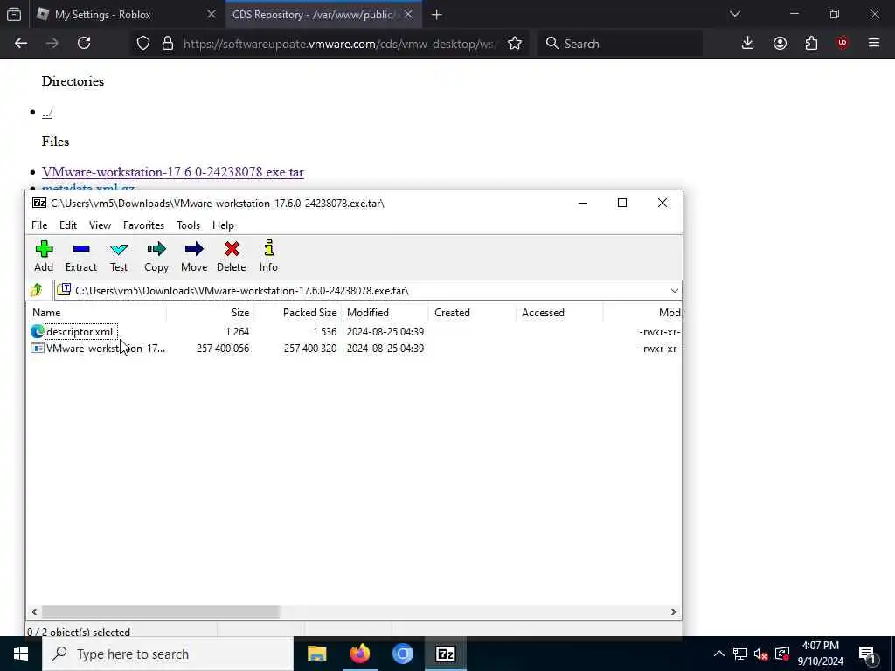
Task: Select the descriptor.xml file row
Action: pyautogui.click(x=354, y=331)
